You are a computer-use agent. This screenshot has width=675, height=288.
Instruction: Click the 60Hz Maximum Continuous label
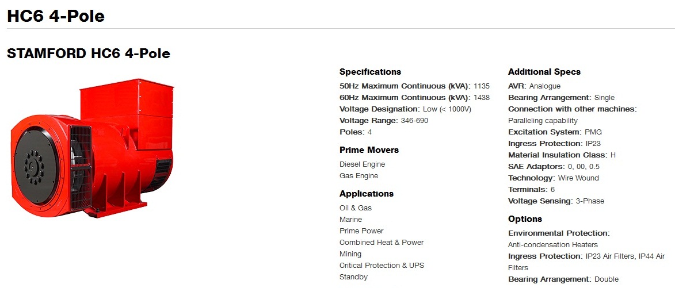(x=405, y=98)
